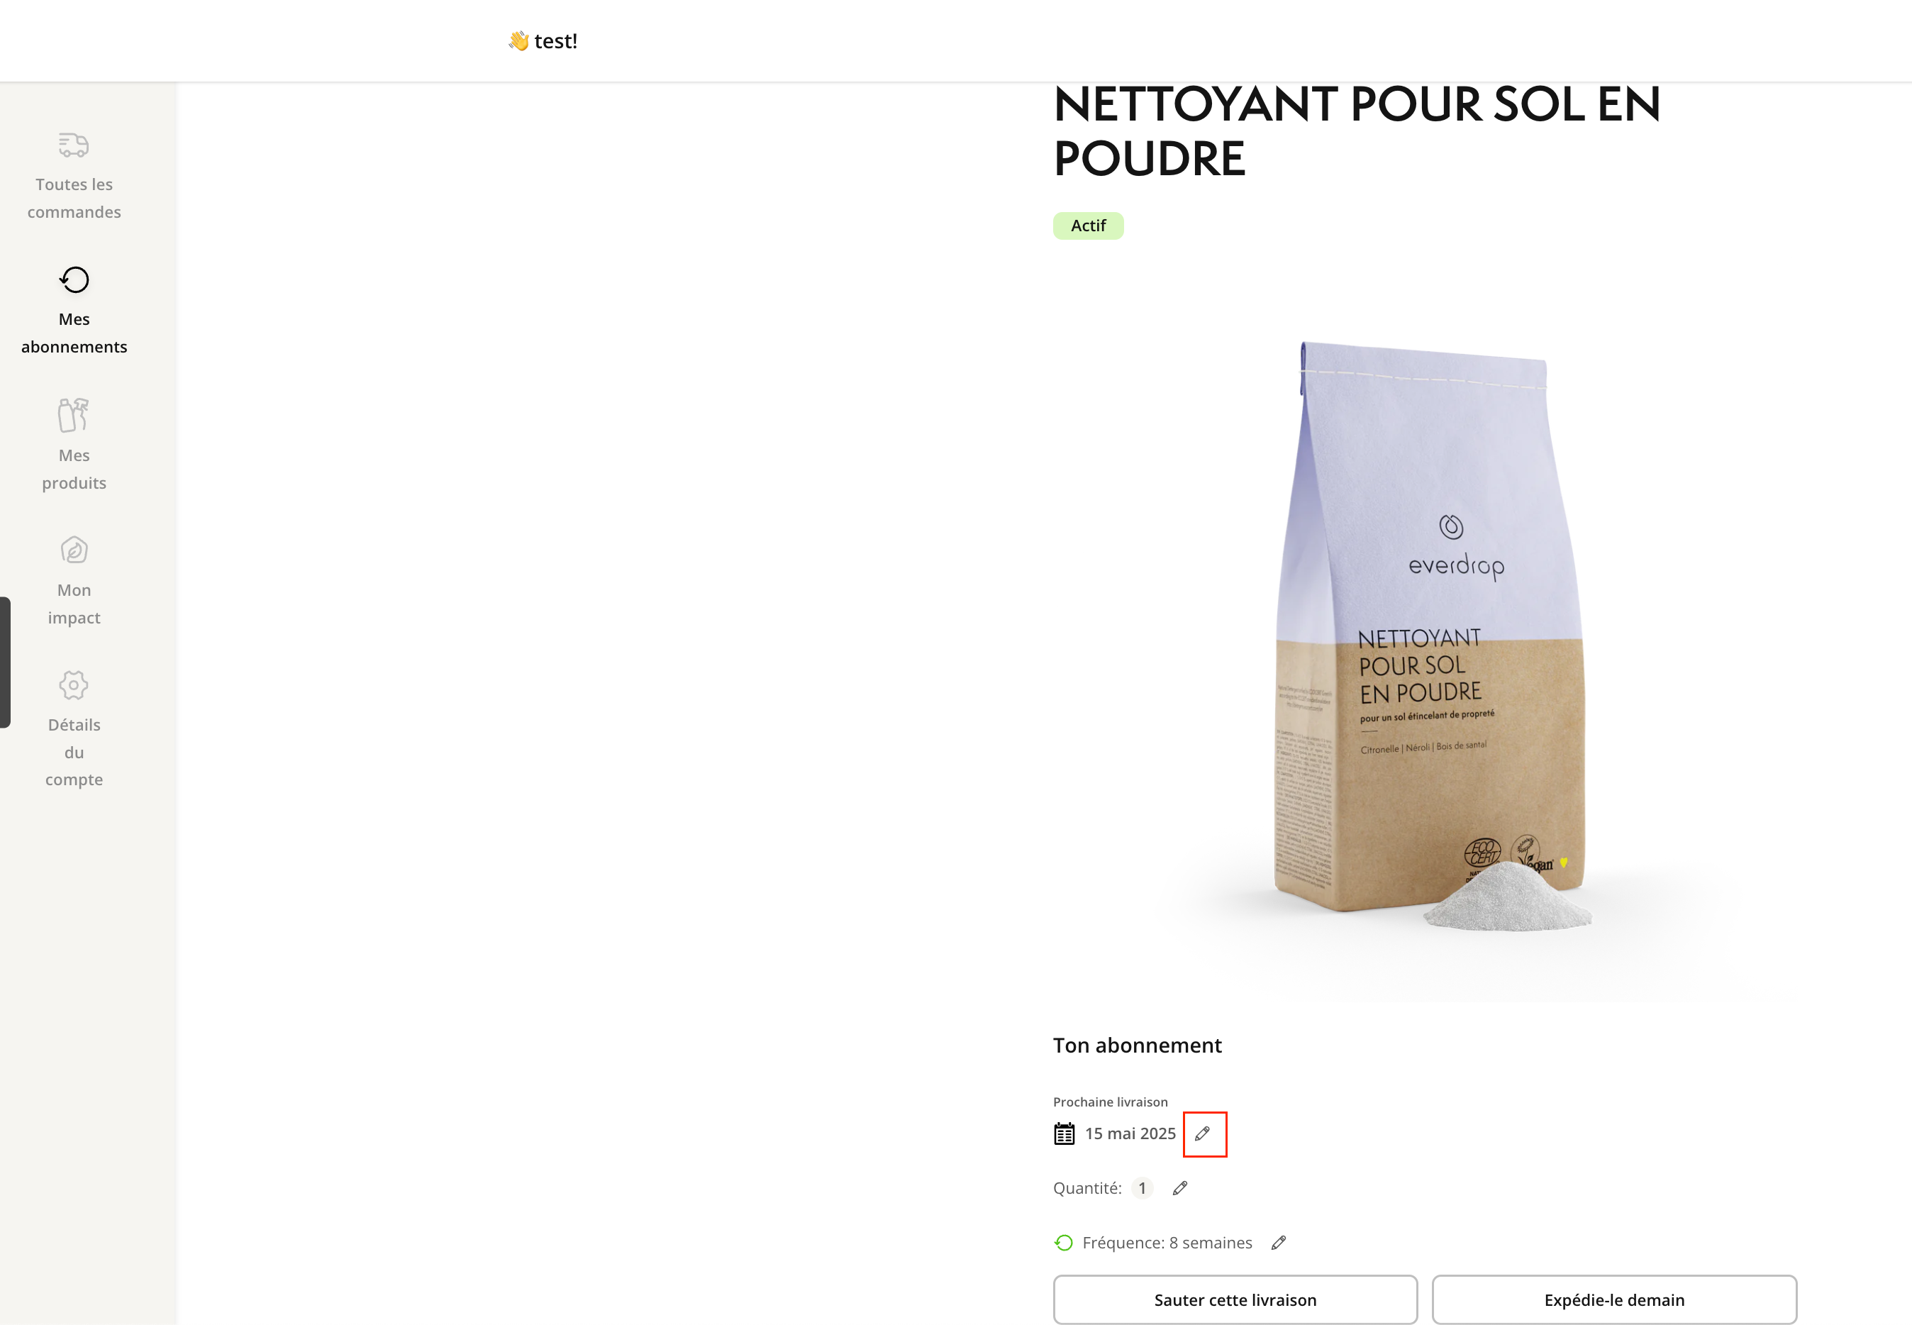Click the spray bottles products icon
Screen dimensions: 1912x1325
click(74, 415)
